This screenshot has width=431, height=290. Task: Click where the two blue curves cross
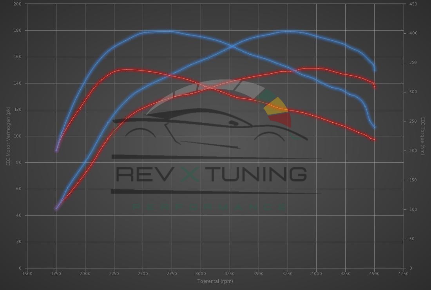pyautogui.click(x=232, y=46)
